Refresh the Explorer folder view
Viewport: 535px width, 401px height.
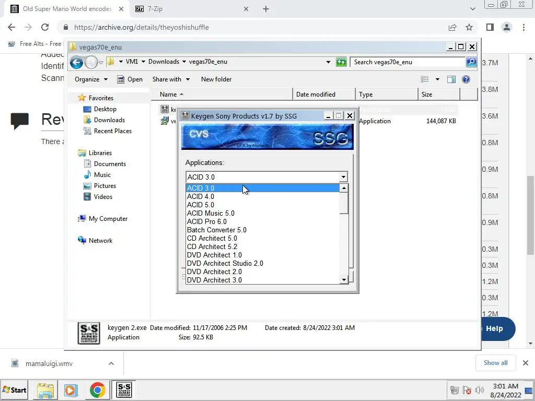[341, 62]
